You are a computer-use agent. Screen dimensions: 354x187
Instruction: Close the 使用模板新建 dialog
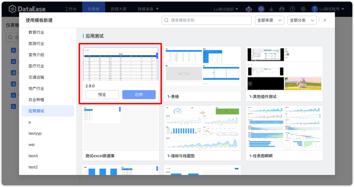pyautogui.click(x=325, y=20)
